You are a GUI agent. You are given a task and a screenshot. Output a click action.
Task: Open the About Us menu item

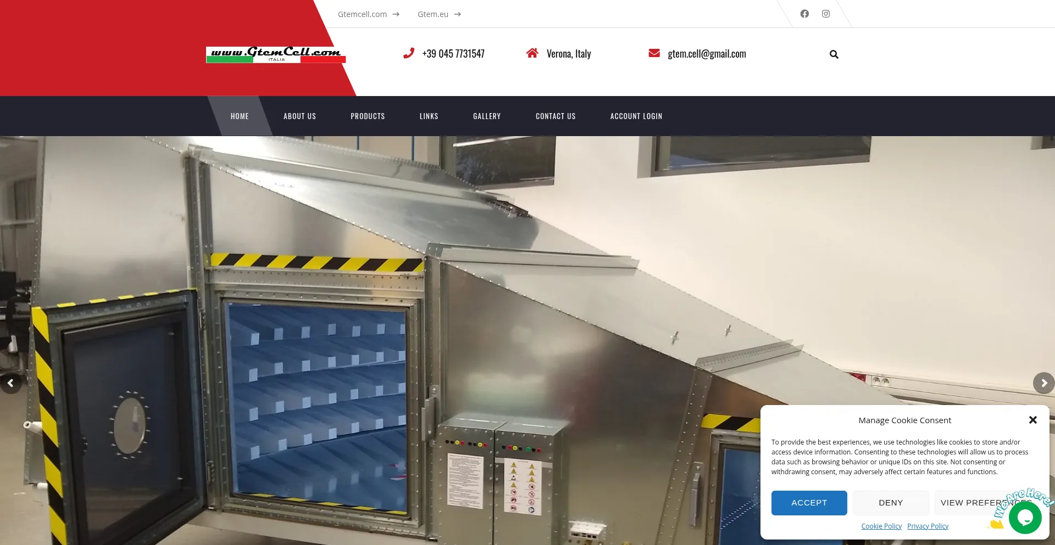click(299, 116)
